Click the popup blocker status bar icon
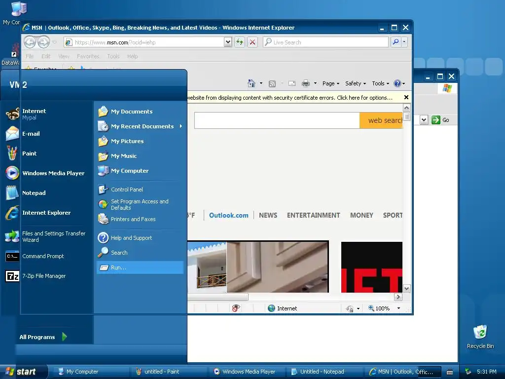The image size is (505, 379). point(236,308)
